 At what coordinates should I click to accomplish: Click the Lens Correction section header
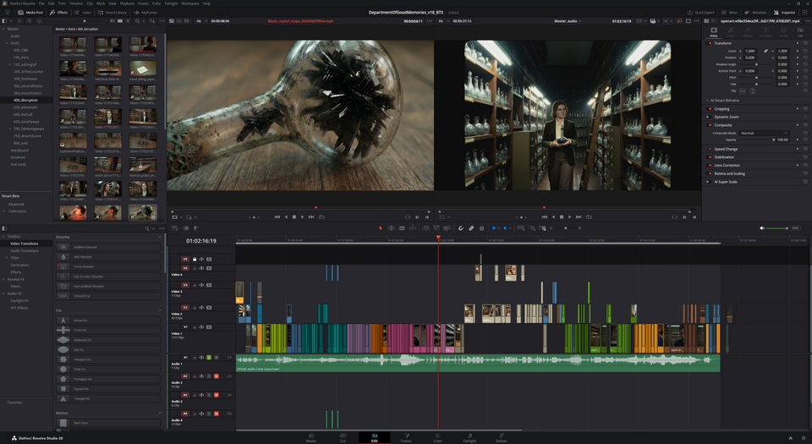tap(727, 166)
